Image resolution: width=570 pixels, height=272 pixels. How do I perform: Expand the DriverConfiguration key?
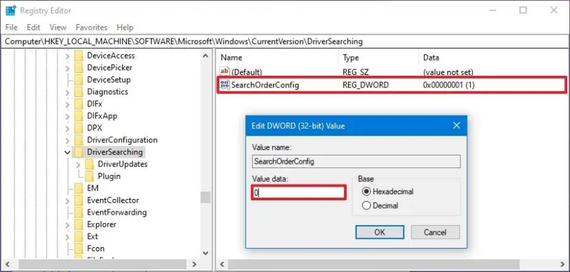coord(68,140)
